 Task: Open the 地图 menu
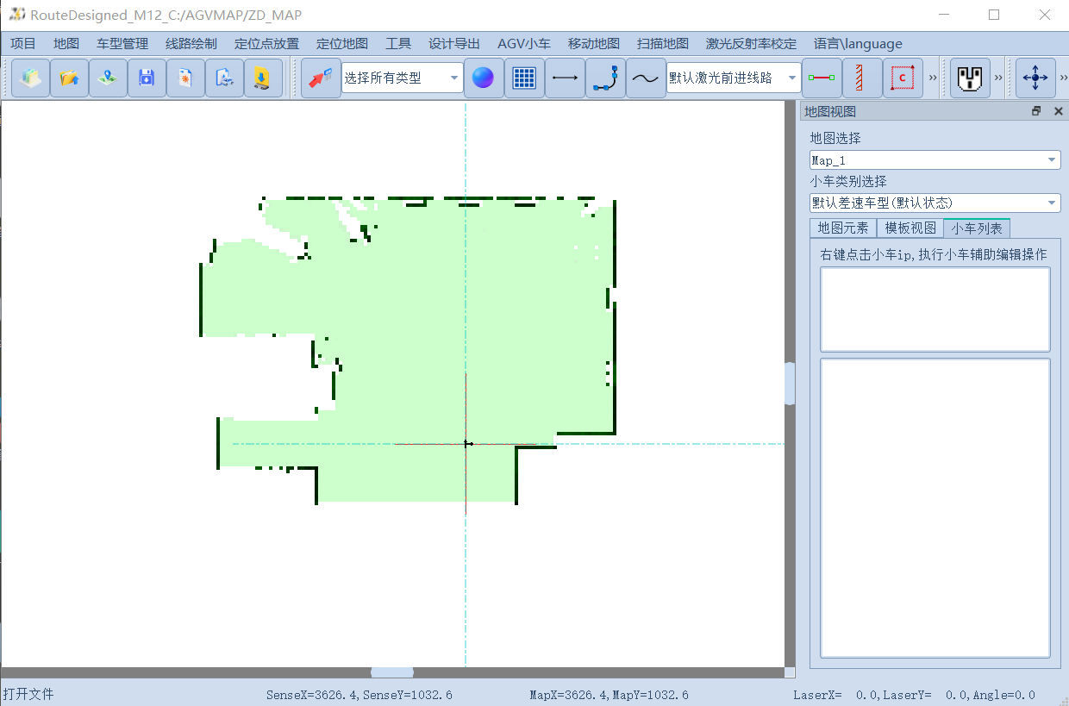tap(66, 44)
